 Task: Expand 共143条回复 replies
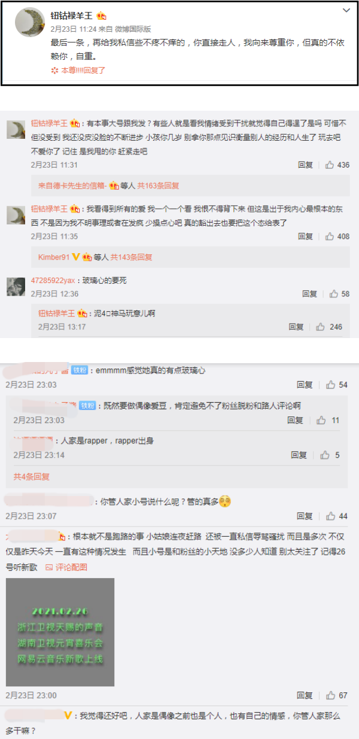coord(131,257)
